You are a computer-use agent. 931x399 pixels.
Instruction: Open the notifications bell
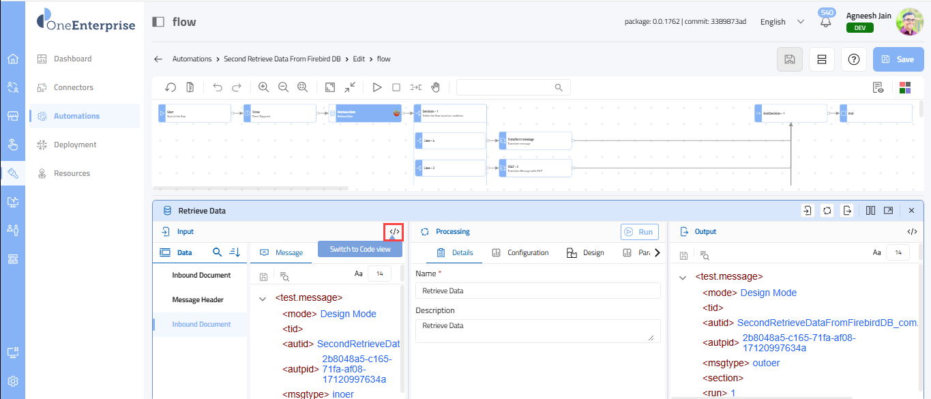click(826, 22)
